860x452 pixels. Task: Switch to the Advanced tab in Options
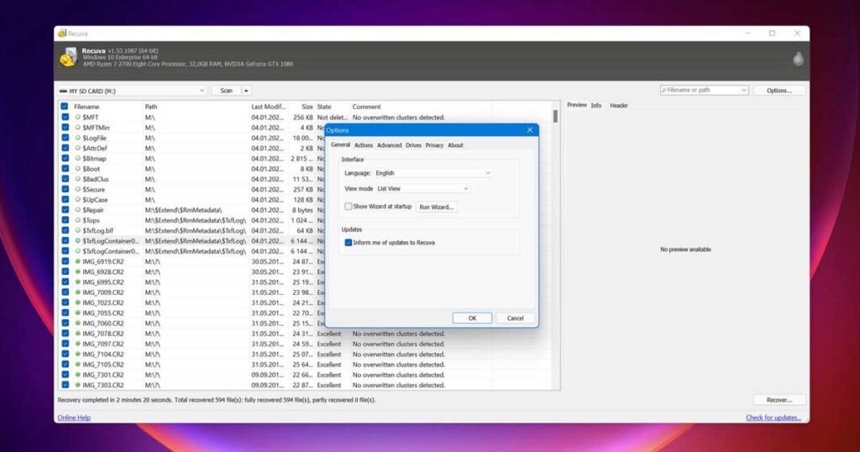389,145
